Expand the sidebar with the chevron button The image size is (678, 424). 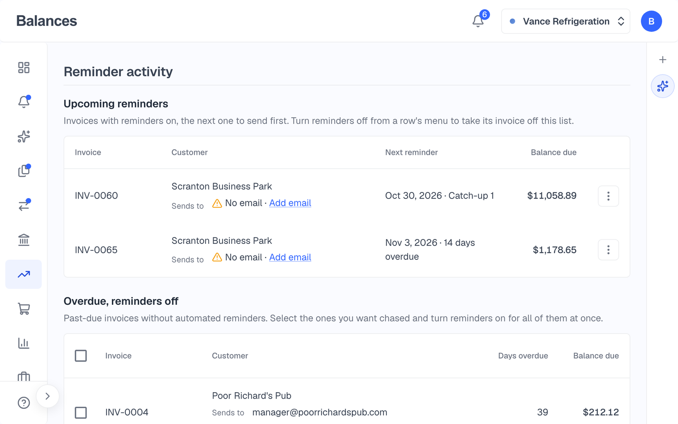(x=47, y=396)
